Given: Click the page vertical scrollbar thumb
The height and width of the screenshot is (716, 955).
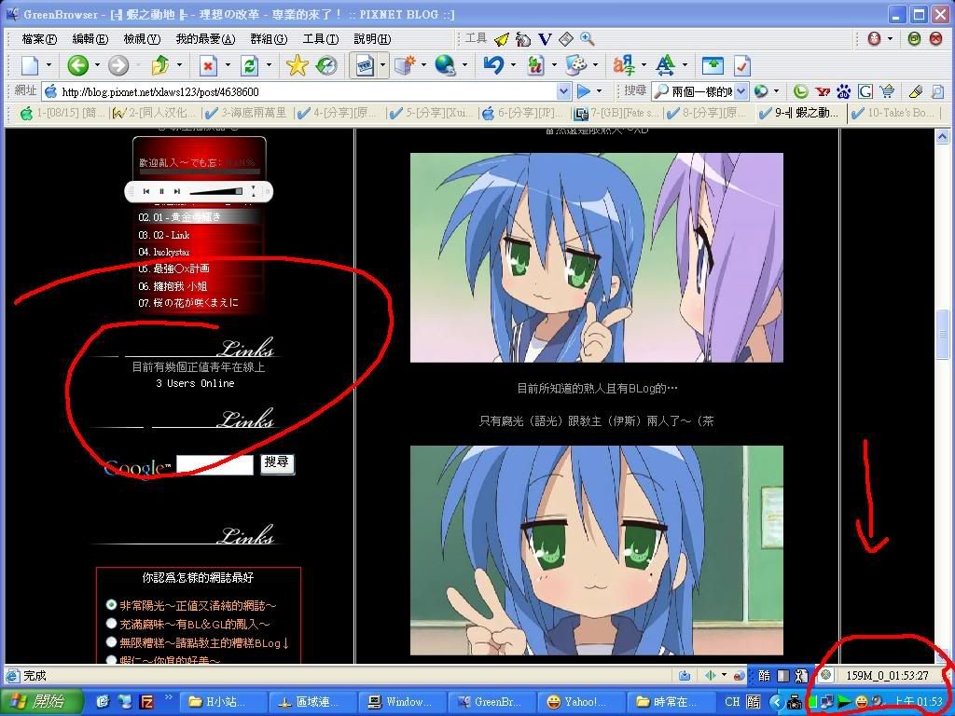Looking at the screenshot, I should 942,335.
